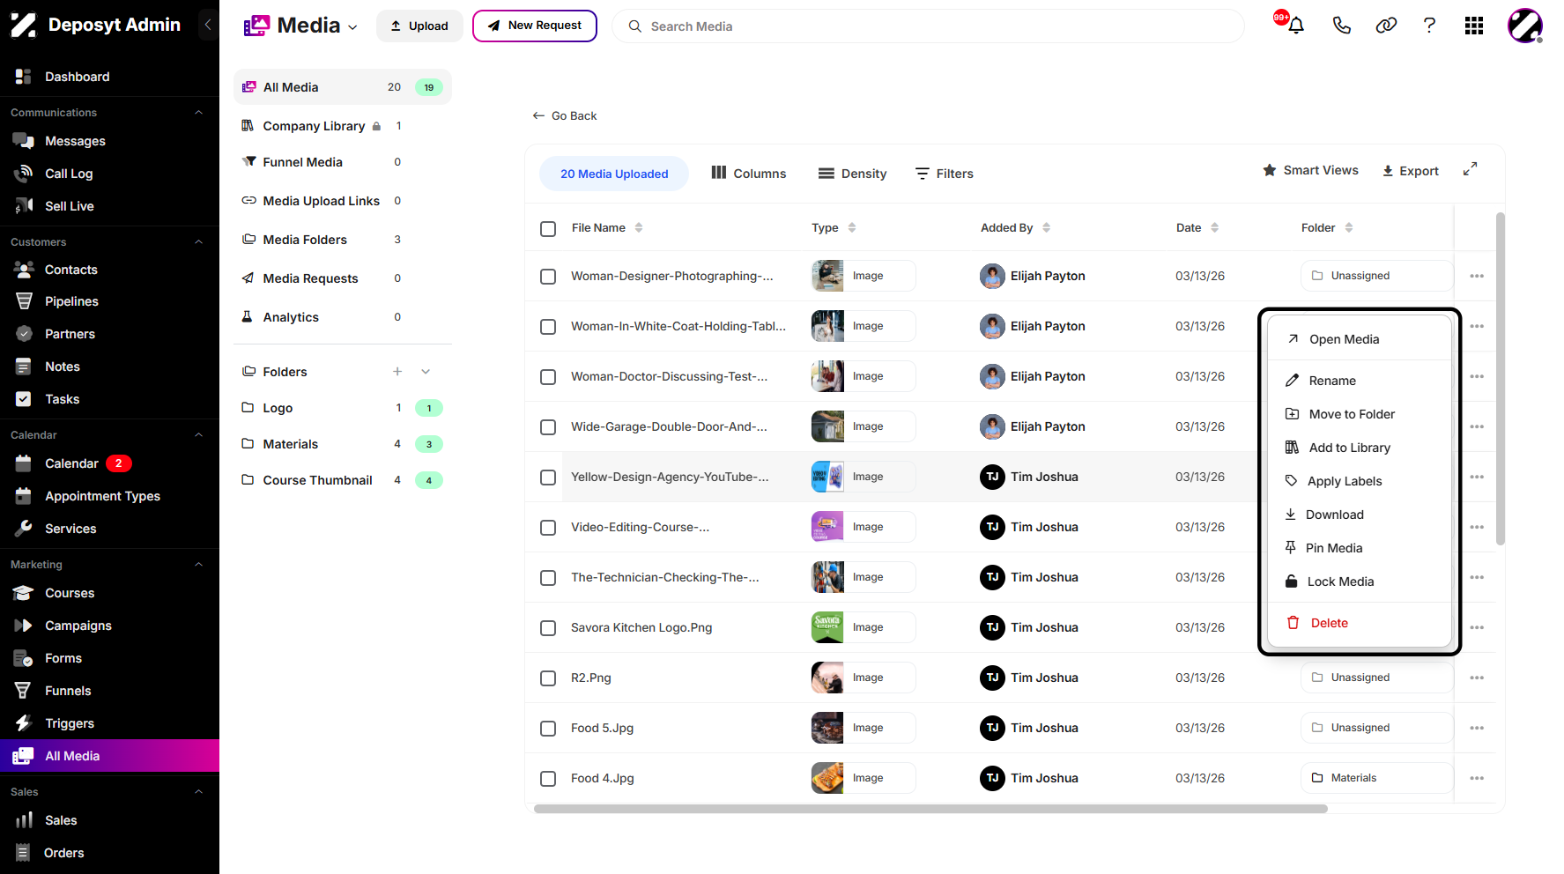Viewport: 1564px width, 874px height.
Task: Expand the Folders list chevron
Action: 426,372
